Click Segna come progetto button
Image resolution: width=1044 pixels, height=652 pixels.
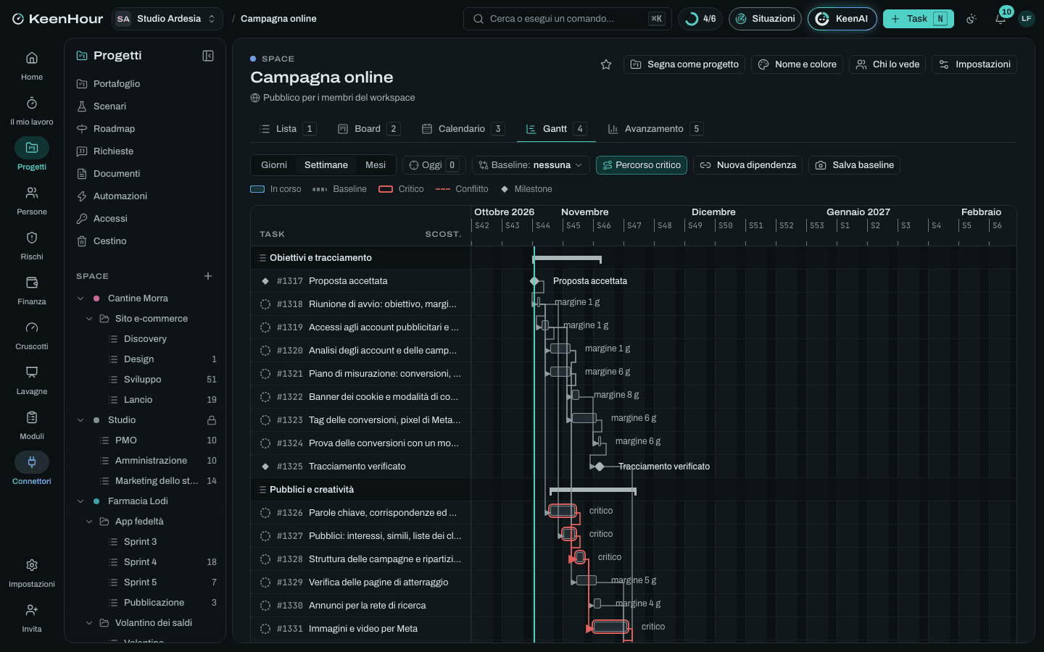coord(684,64)
